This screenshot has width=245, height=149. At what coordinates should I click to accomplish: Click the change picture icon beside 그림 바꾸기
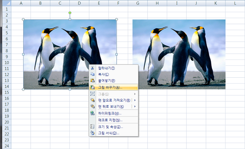click(92, 87)
